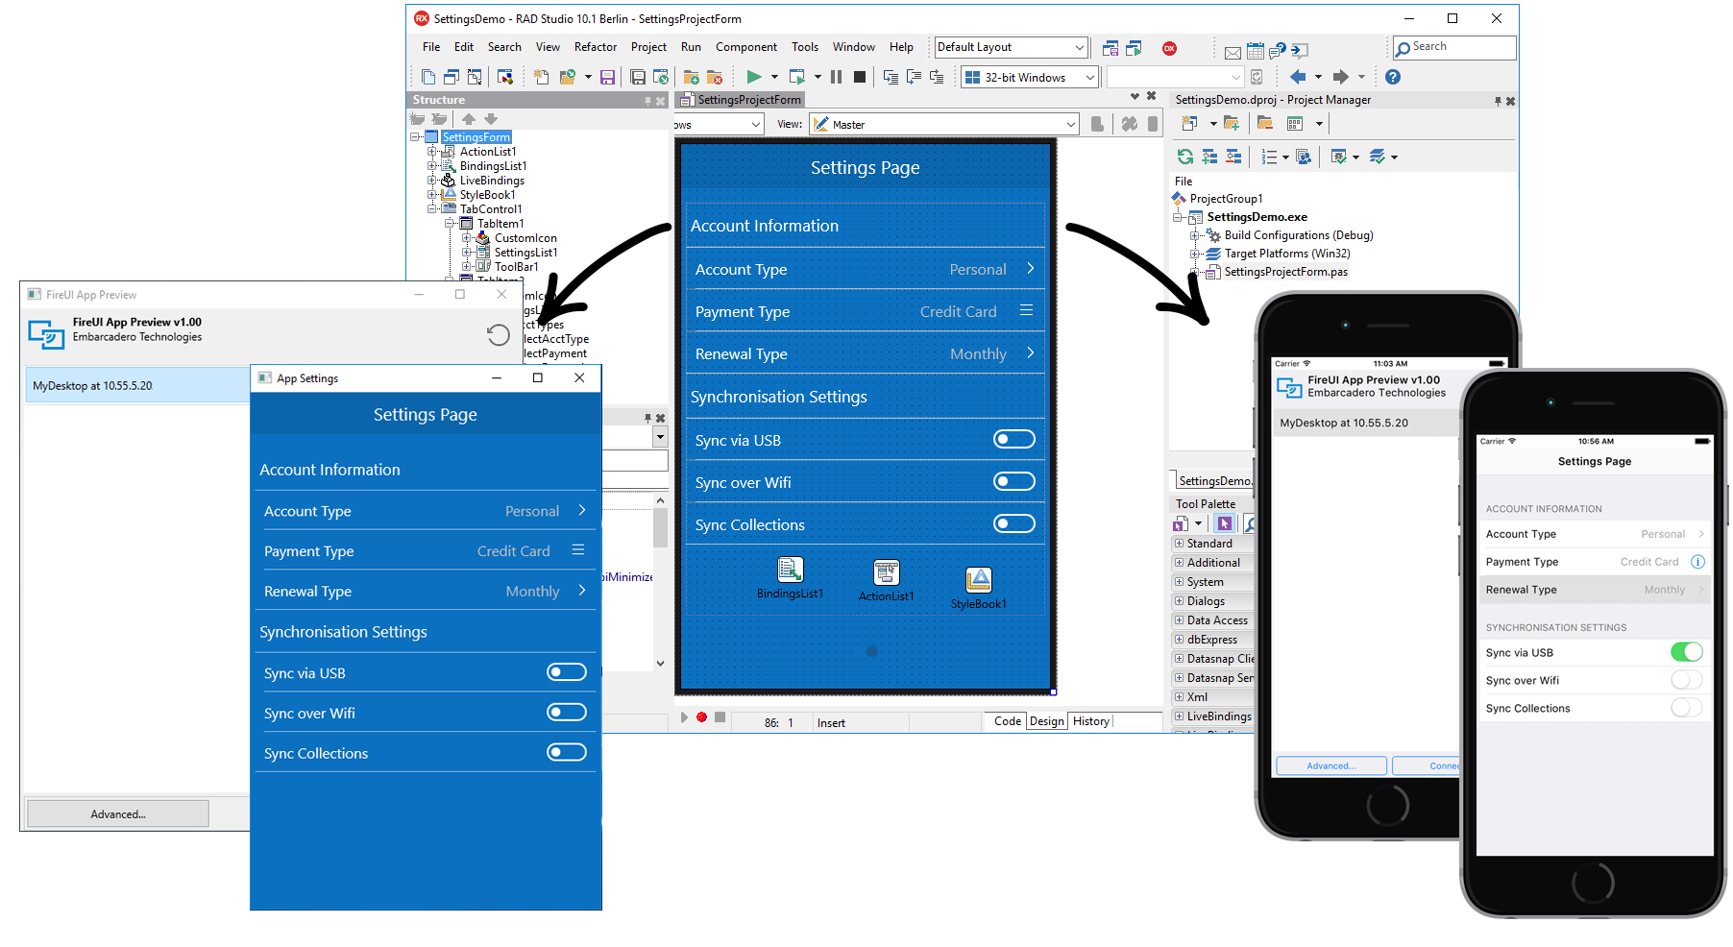Click the Collapse all icon in Project Manager
This screenshot has width=1733, height=947.
click(1233, 157)
